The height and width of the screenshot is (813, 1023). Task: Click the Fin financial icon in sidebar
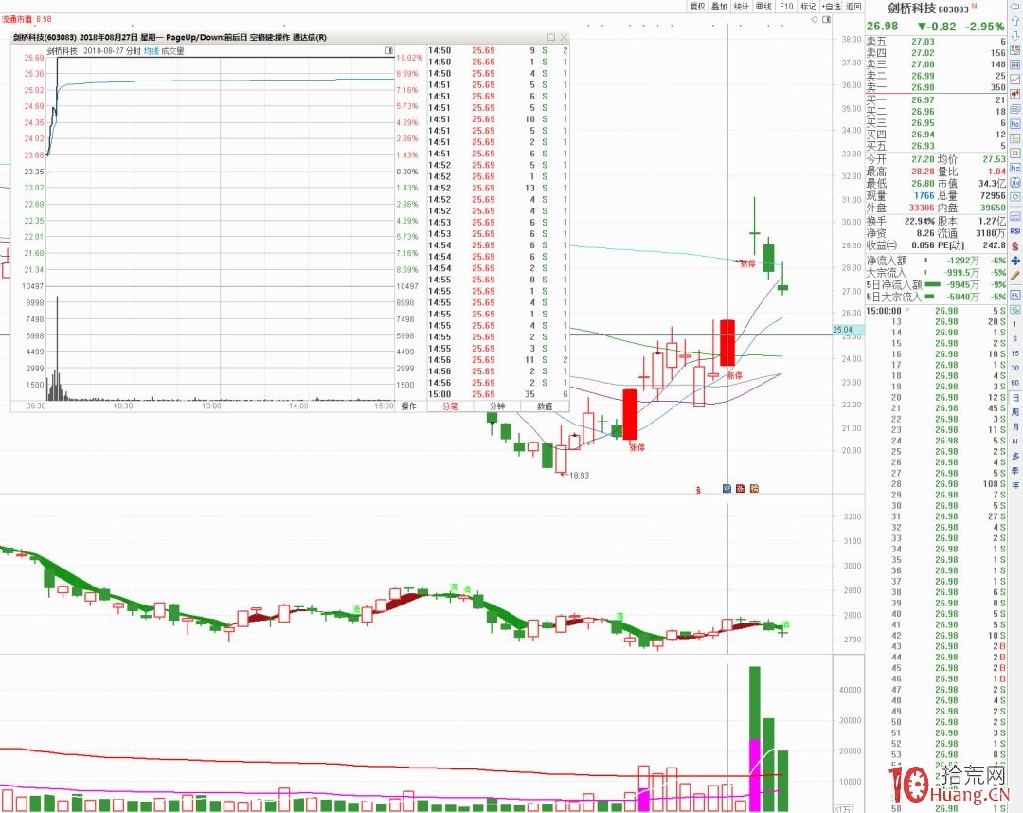pos(1015,168)
